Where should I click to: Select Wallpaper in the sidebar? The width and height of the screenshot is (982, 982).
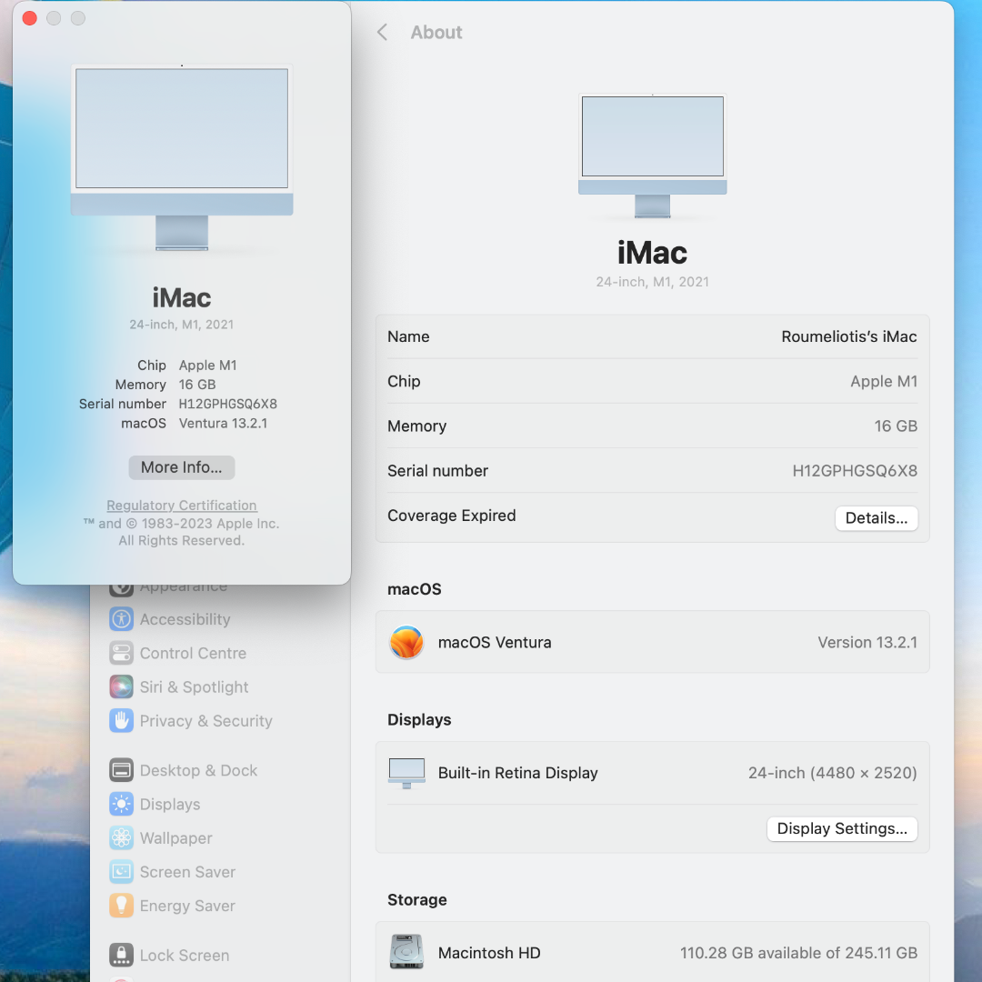[161, 838]
